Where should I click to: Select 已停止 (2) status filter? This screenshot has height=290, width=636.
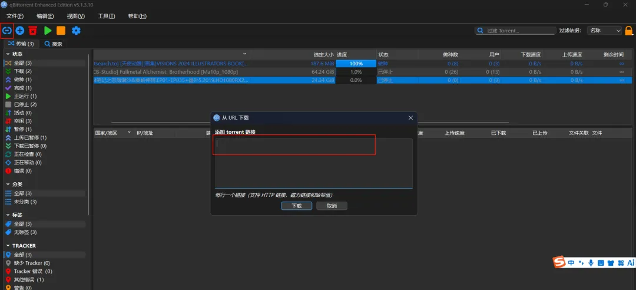(x=45, y=104)
